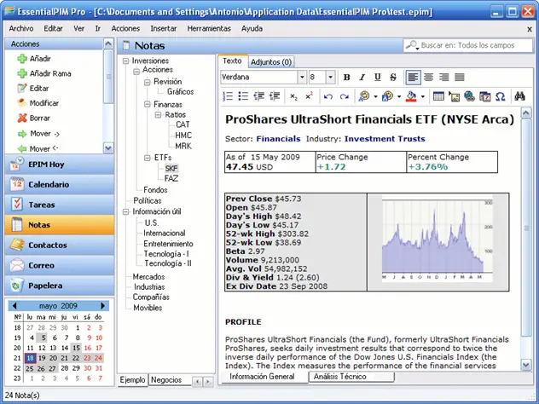Open the Calendario module

point(49,184)
